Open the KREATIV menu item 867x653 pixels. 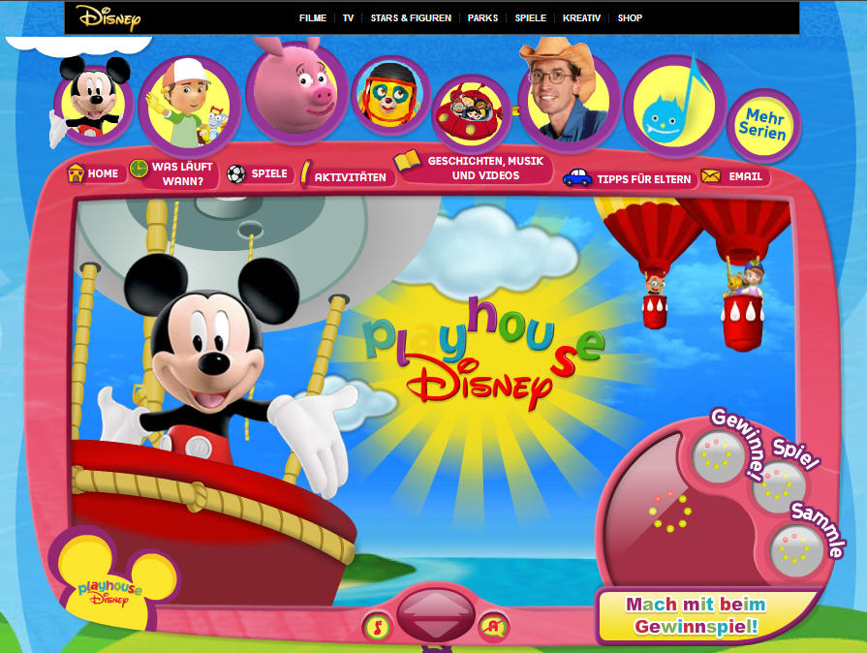(x=581, y=17)
